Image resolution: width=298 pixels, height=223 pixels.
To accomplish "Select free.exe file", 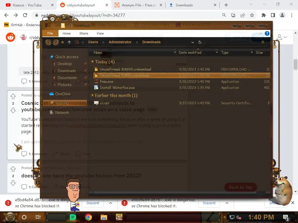I will pyautogui.click(x=182, y=82).
